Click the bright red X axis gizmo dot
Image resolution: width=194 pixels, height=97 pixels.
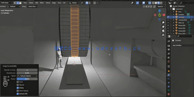[x=164, y=15]
